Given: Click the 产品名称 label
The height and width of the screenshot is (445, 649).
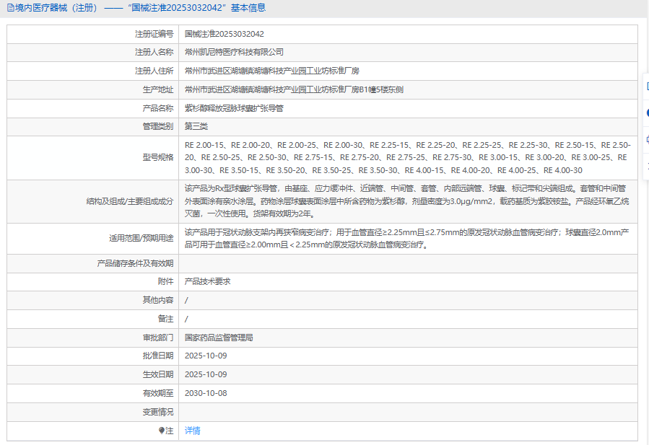Looking at the screenshot, I should (158, 108).
